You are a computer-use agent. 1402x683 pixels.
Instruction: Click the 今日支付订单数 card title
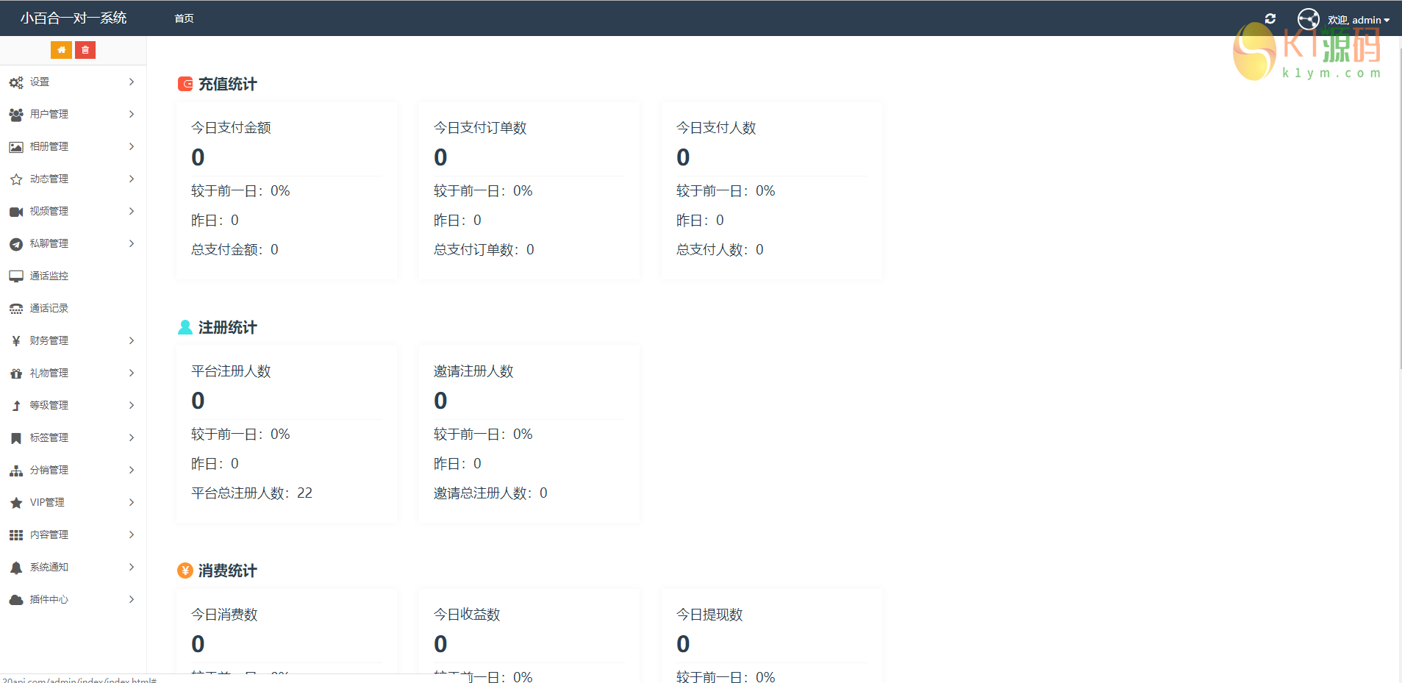click(x=480, y=127)
